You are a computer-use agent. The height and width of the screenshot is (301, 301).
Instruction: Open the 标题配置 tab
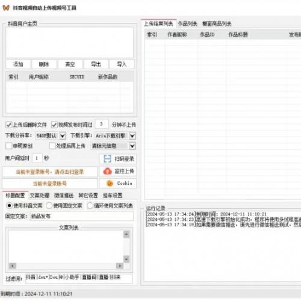(15, 196)
